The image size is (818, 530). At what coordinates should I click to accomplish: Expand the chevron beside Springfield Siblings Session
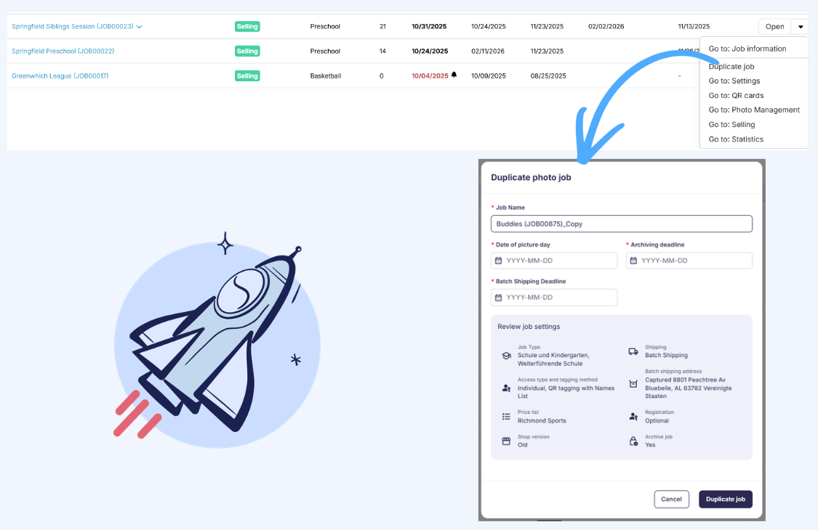[x=140, y=27]
